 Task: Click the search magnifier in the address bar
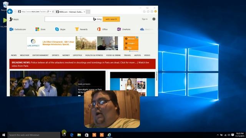coord(48,11)
